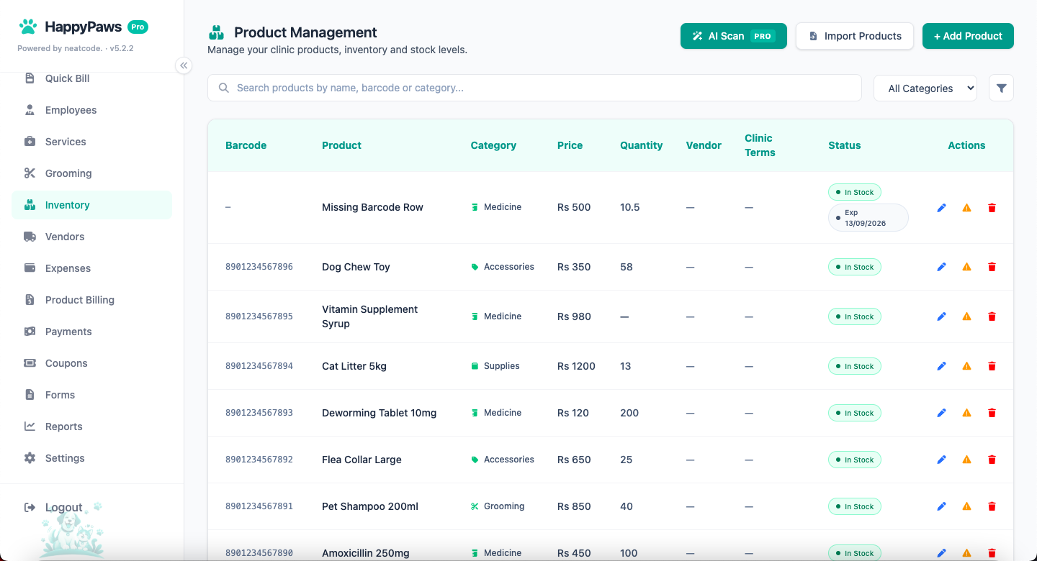Click the HappyPaws paw logo
This screenshot has width=1037, height=561.
[28, 27]
